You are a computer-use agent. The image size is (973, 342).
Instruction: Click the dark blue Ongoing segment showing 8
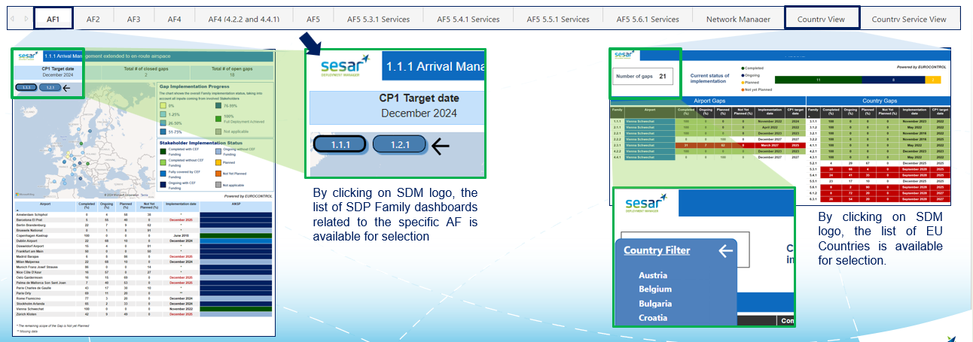tap(893, 80)
